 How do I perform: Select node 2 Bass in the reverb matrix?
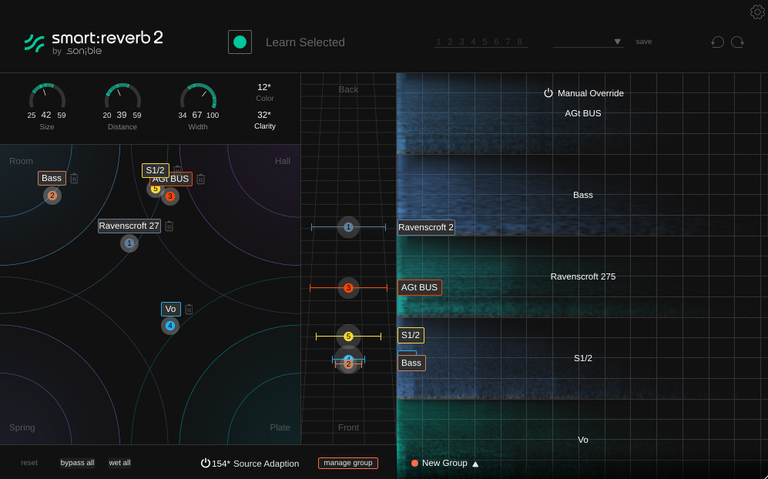[52, 196]
